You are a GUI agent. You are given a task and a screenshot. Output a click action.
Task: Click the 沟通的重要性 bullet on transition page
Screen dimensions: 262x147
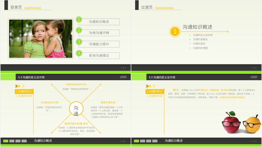click(200, 39)
